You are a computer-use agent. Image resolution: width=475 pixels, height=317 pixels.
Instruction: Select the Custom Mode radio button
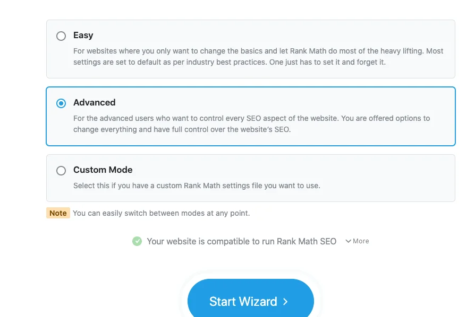[61, 170]
